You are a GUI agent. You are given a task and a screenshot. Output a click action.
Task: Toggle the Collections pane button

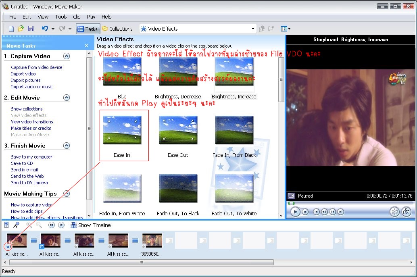pyautogui.click(x=117, y=29)
